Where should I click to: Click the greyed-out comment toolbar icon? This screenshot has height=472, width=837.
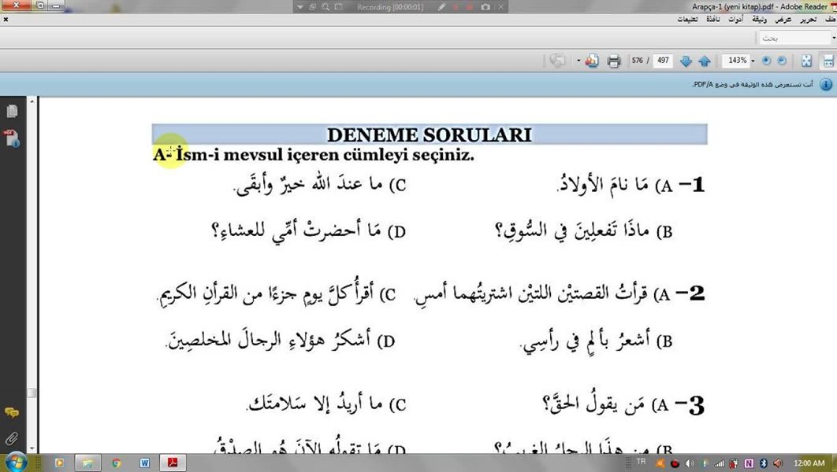pos(557,61)
